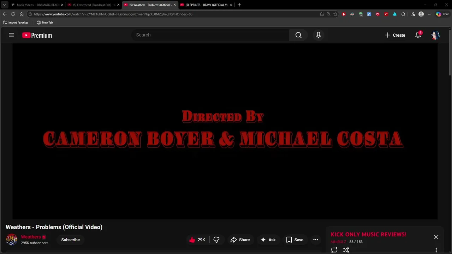Click the page vertical scrollbar

[450, 53]
